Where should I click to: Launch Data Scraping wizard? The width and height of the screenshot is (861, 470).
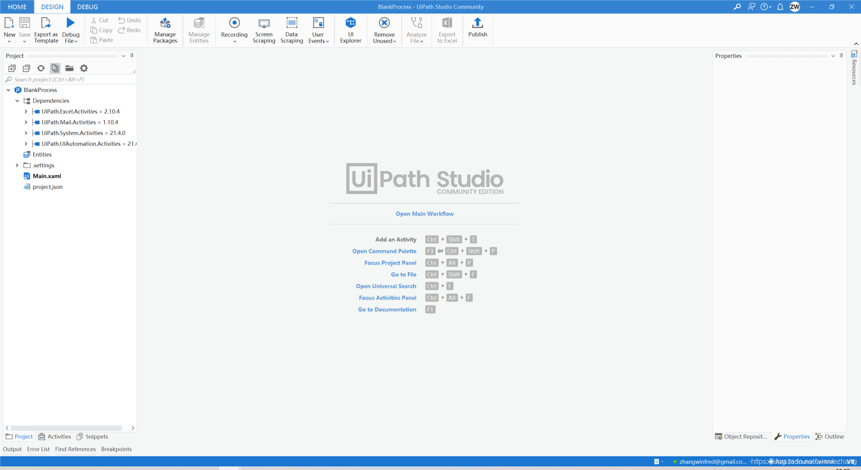coord(291,30)
